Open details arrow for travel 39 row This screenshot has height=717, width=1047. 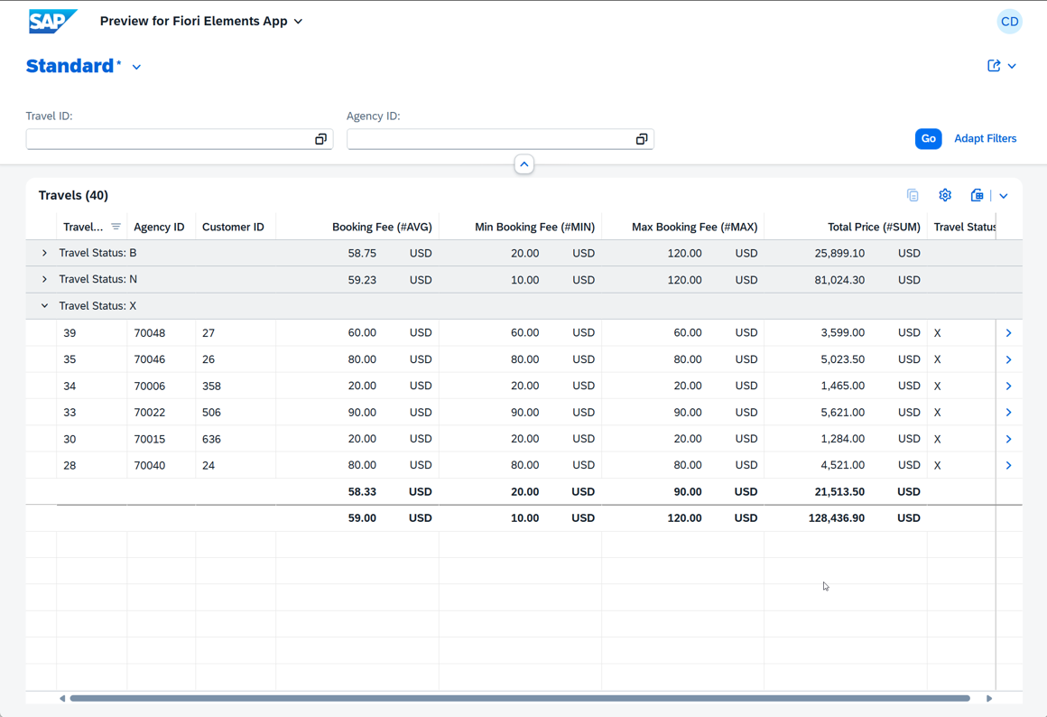[x=1008, y=333]
